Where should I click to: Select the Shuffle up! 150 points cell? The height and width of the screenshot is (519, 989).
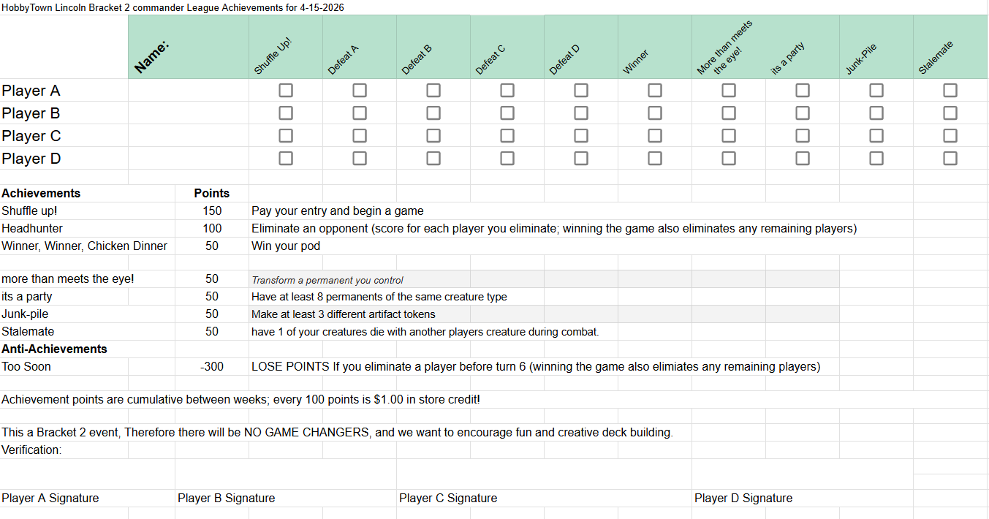tap(211, 211)
